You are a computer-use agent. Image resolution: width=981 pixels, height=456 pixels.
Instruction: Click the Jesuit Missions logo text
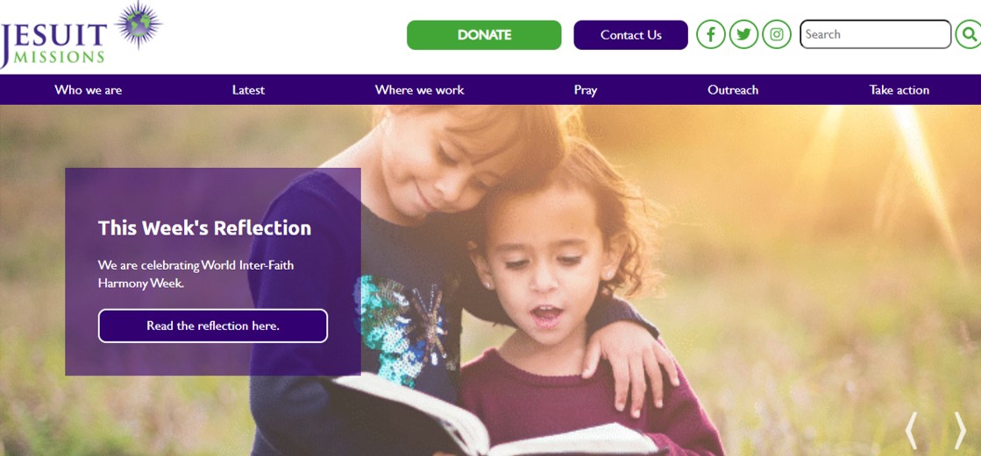click(x=53, y=44)
